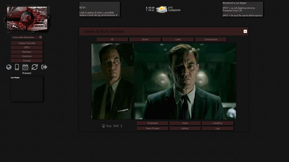The width and height of the screenshot is (289, 162).
Task: Click the dollar sign icon
Action: 121,126
